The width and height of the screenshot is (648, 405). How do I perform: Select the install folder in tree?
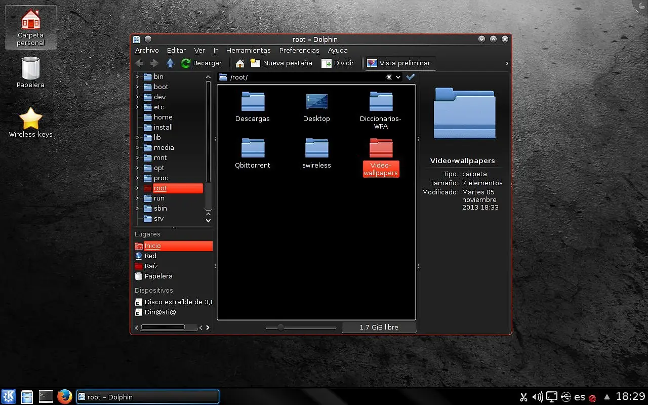tap(163, 128)
